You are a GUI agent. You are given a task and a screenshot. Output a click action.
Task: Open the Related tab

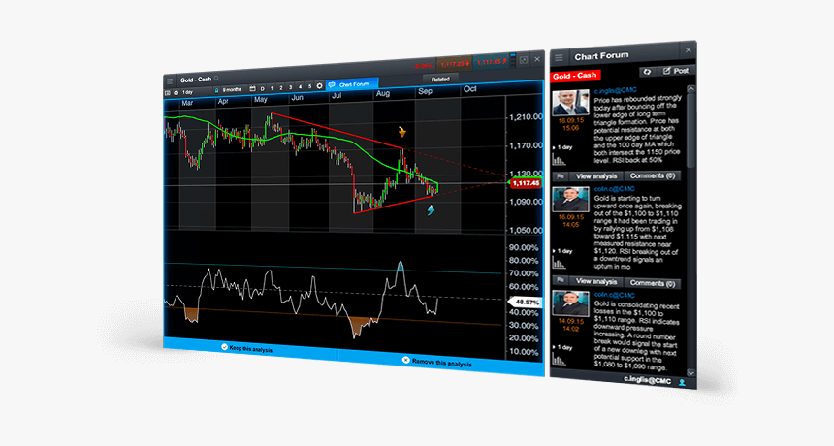(x=440, y=80)
